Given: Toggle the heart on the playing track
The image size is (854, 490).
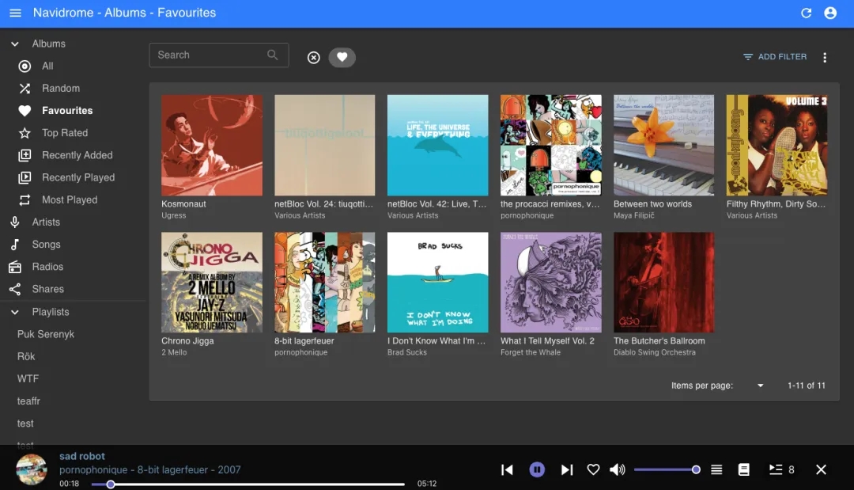Looking at the screenshot, I should [593, 469].
